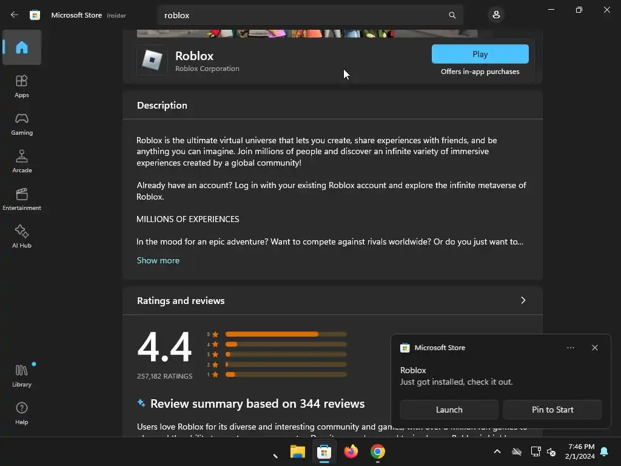Click the 4.4 average rating number

click(164, 348)
